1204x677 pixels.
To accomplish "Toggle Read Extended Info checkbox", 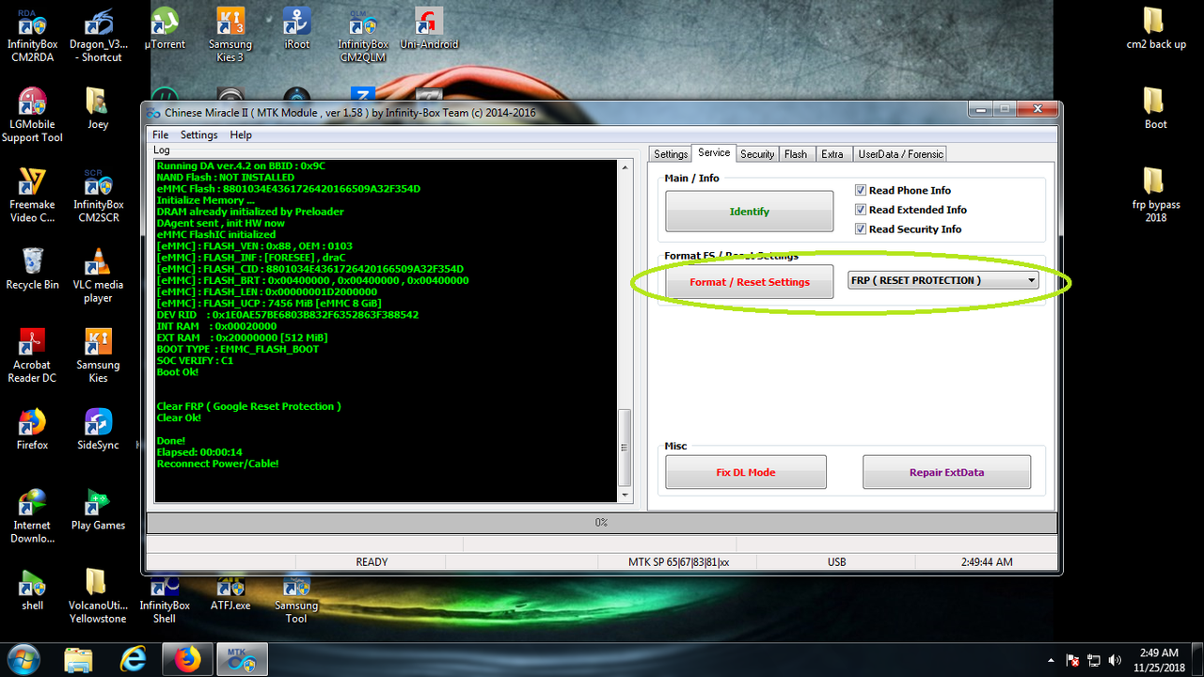I will click(861, 210).
